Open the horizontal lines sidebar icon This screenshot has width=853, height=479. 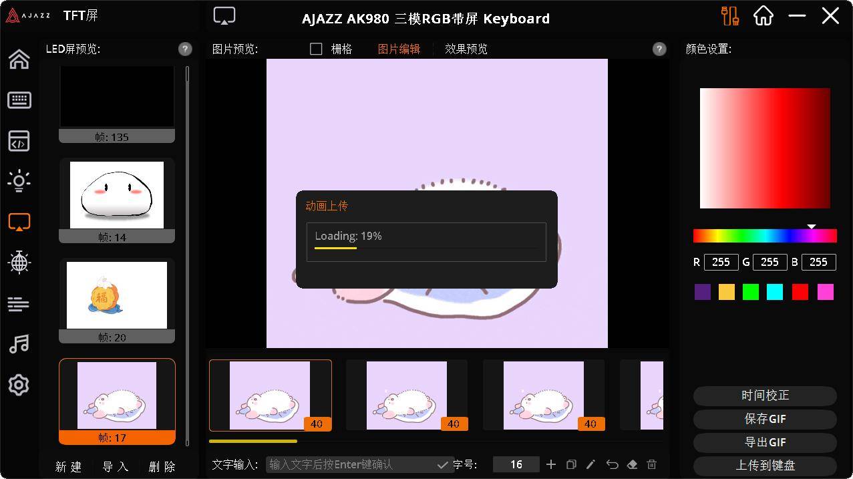[x=19, y=304]
